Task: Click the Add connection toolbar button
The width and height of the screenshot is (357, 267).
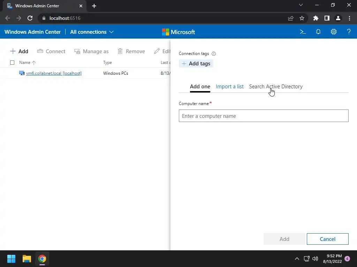Action: [19, 51]
